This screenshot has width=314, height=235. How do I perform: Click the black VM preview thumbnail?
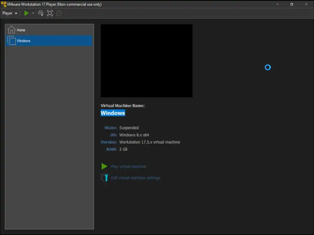[x=146, y=61]
